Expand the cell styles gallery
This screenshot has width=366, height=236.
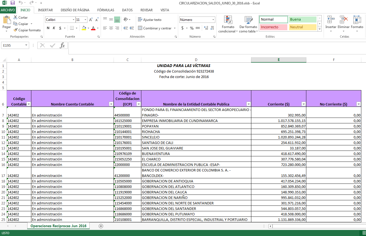tap(320, 29)
